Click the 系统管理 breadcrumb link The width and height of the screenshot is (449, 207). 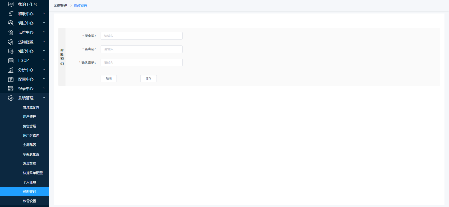(60, 6)
